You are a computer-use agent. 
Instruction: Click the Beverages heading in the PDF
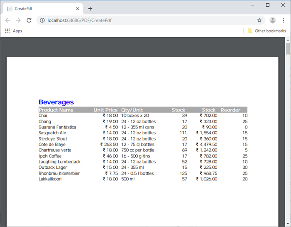click(x=56, y=102)
